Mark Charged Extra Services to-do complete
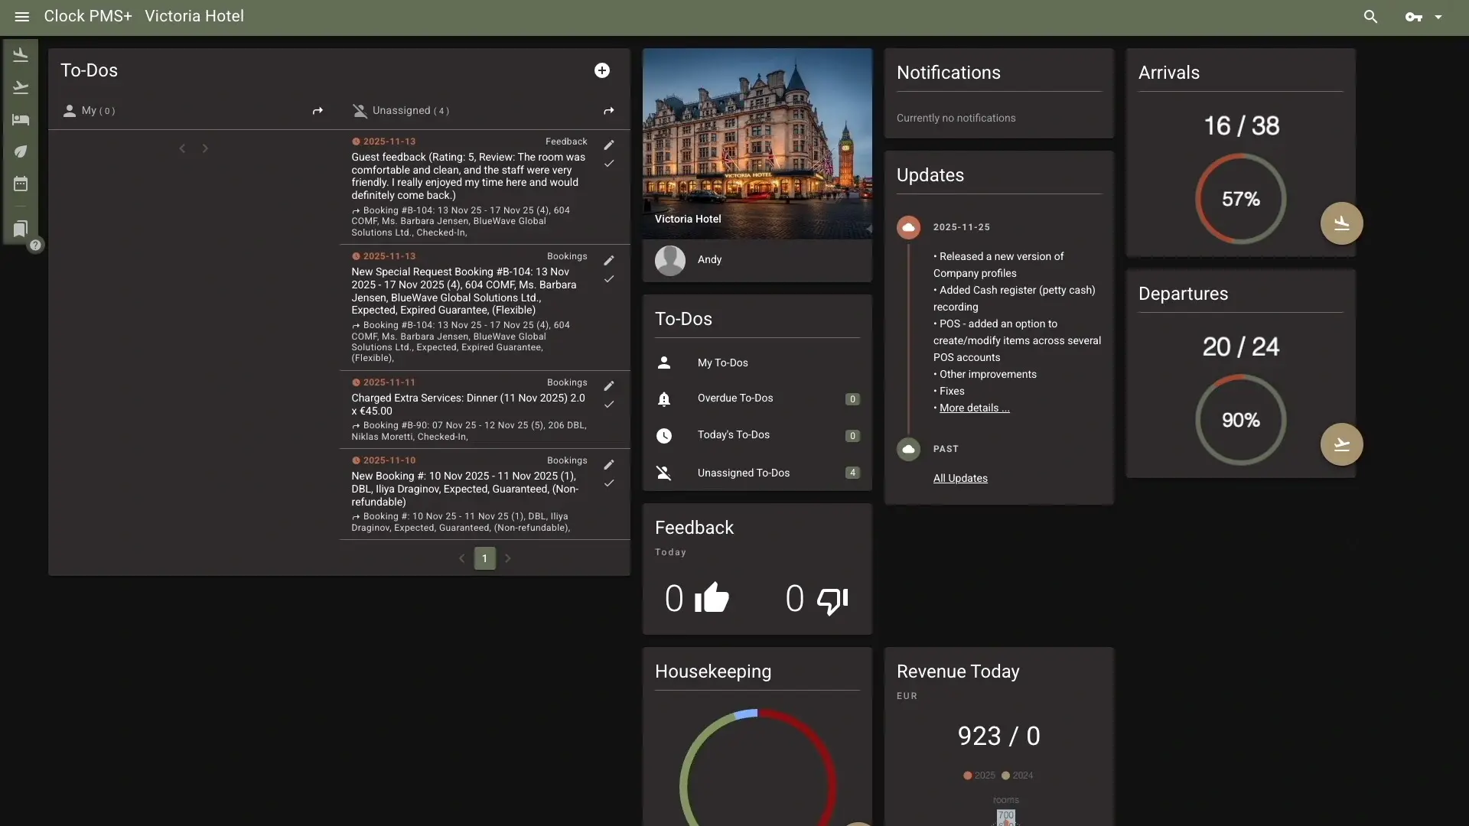The height and width of the screenshot is (826, 1469). (x=609, y=405)
